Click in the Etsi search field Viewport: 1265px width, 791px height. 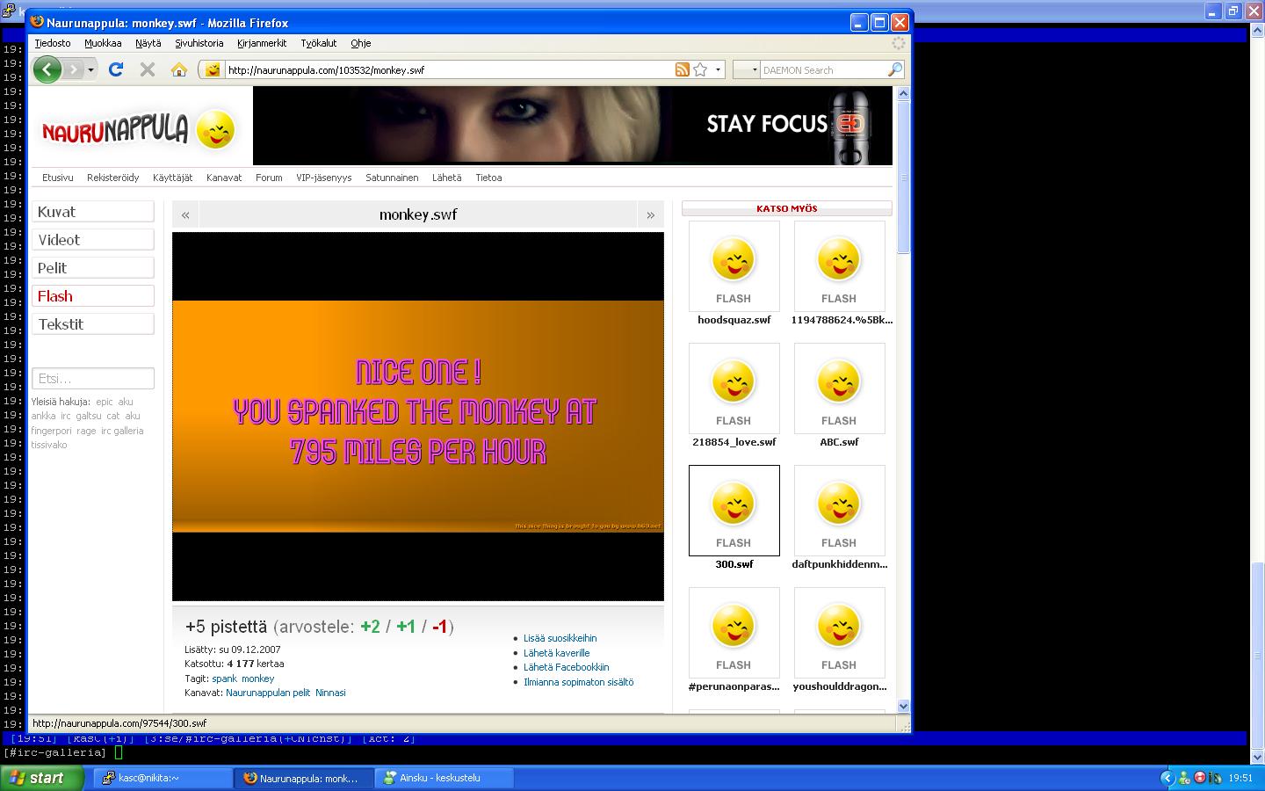pyautogui.click(x=93, y=379)
